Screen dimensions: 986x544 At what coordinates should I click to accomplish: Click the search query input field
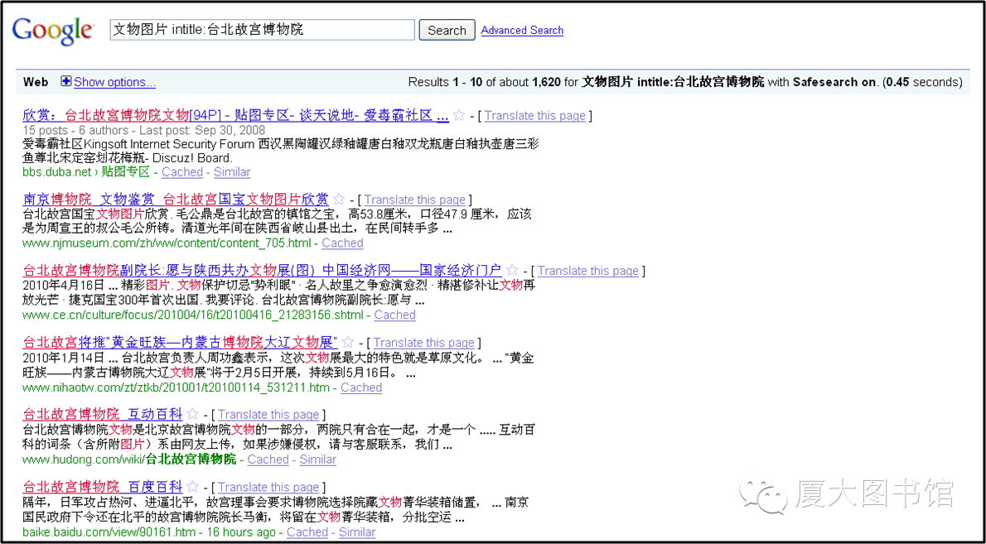point(262,30)
